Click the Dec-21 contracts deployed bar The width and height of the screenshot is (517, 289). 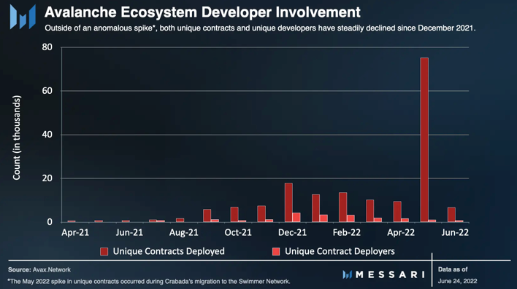click(288, 202)
